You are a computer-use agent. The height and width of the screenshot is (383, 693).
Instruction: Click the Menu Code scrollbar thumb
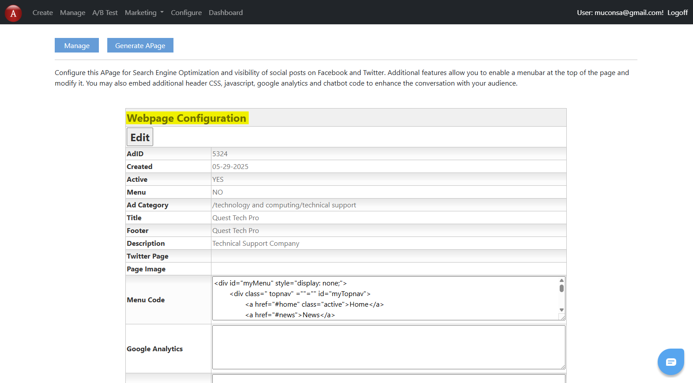tap(561, 288)
